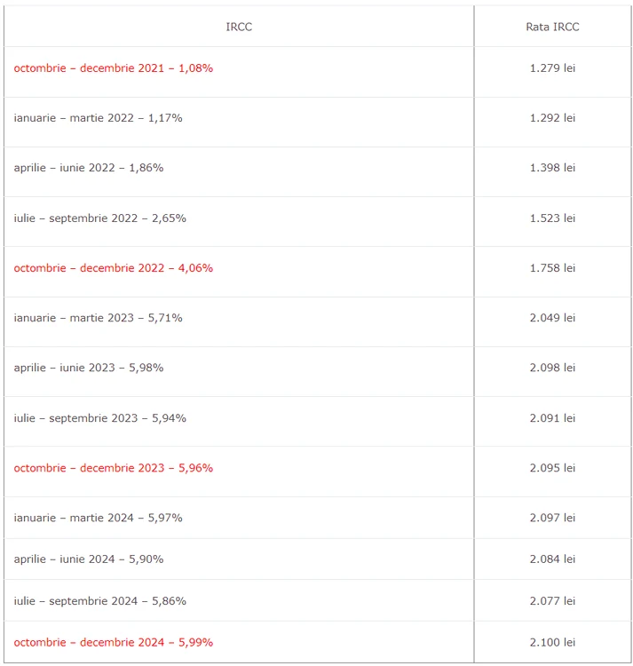This screenshot has width=633, height=666.
Task: Click iulie – septembrie 2023 – 5,94% text
Action: 99,418
